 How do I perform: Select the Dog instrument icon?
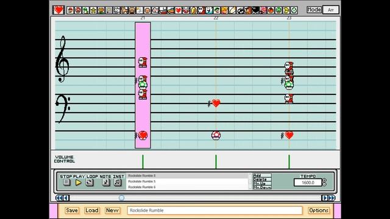coord(116,10)
